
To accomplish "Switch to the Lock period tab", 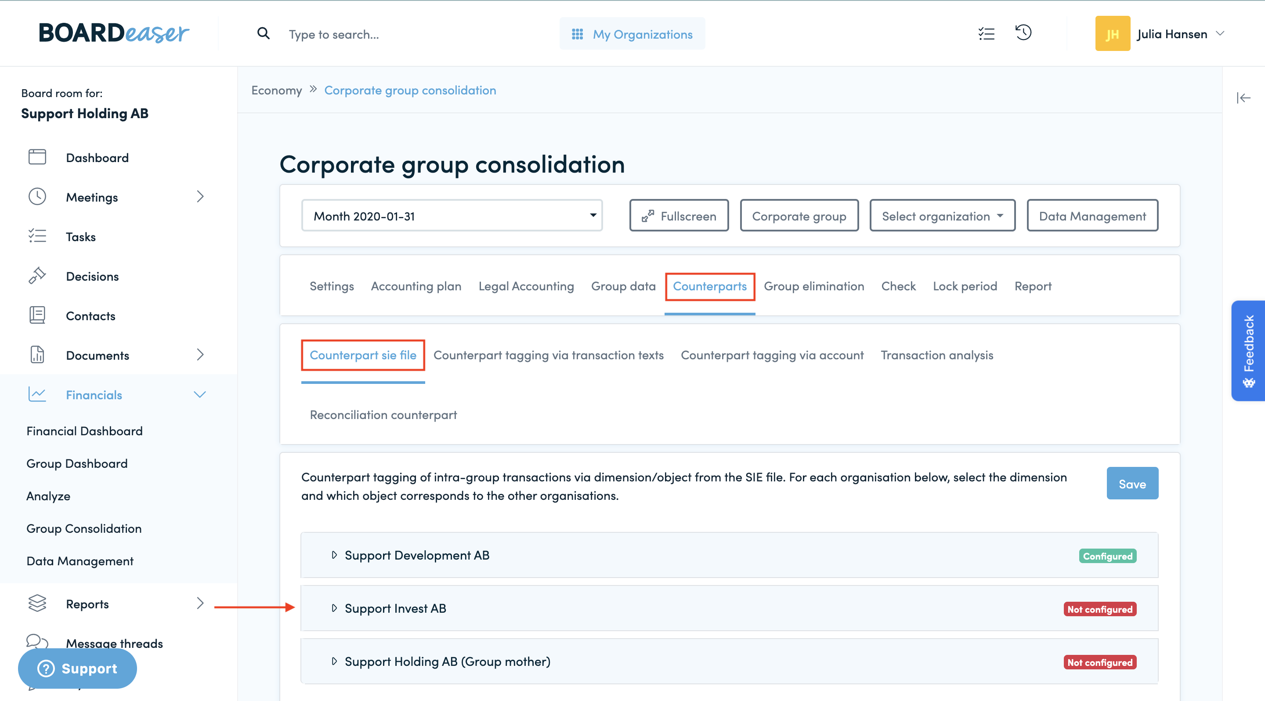I will tap(965, 286).
